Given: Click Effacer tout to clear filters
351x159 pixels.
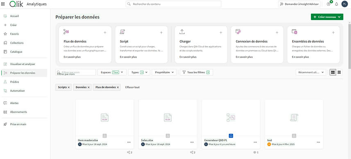Looking at the screenshot, I should pyautogui.click(x=132, y=87).
